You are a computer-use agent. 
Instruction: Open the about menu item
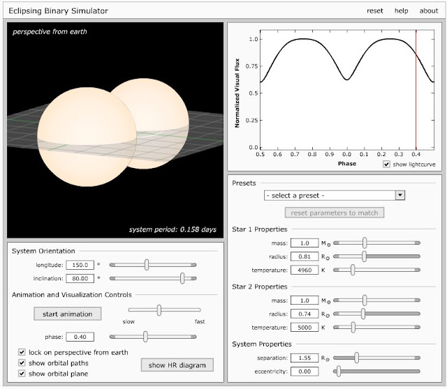tap(428, 11)
